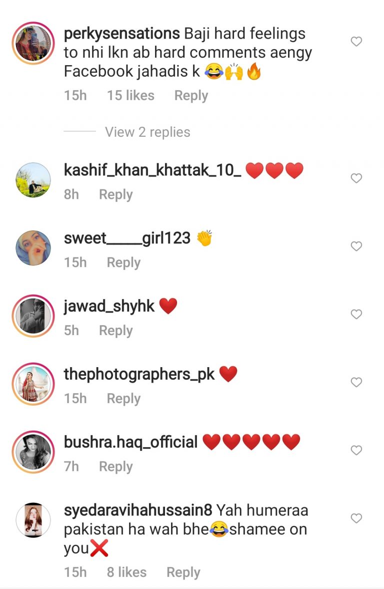The width and height of the screenshot is (384, 589).
Task: Tap heart beside thephotographers_pk comment
Action: 356,382
